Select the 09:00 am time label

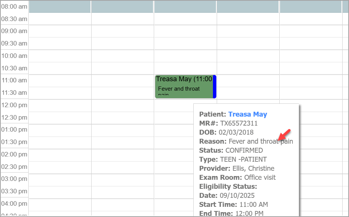[14, 31]
